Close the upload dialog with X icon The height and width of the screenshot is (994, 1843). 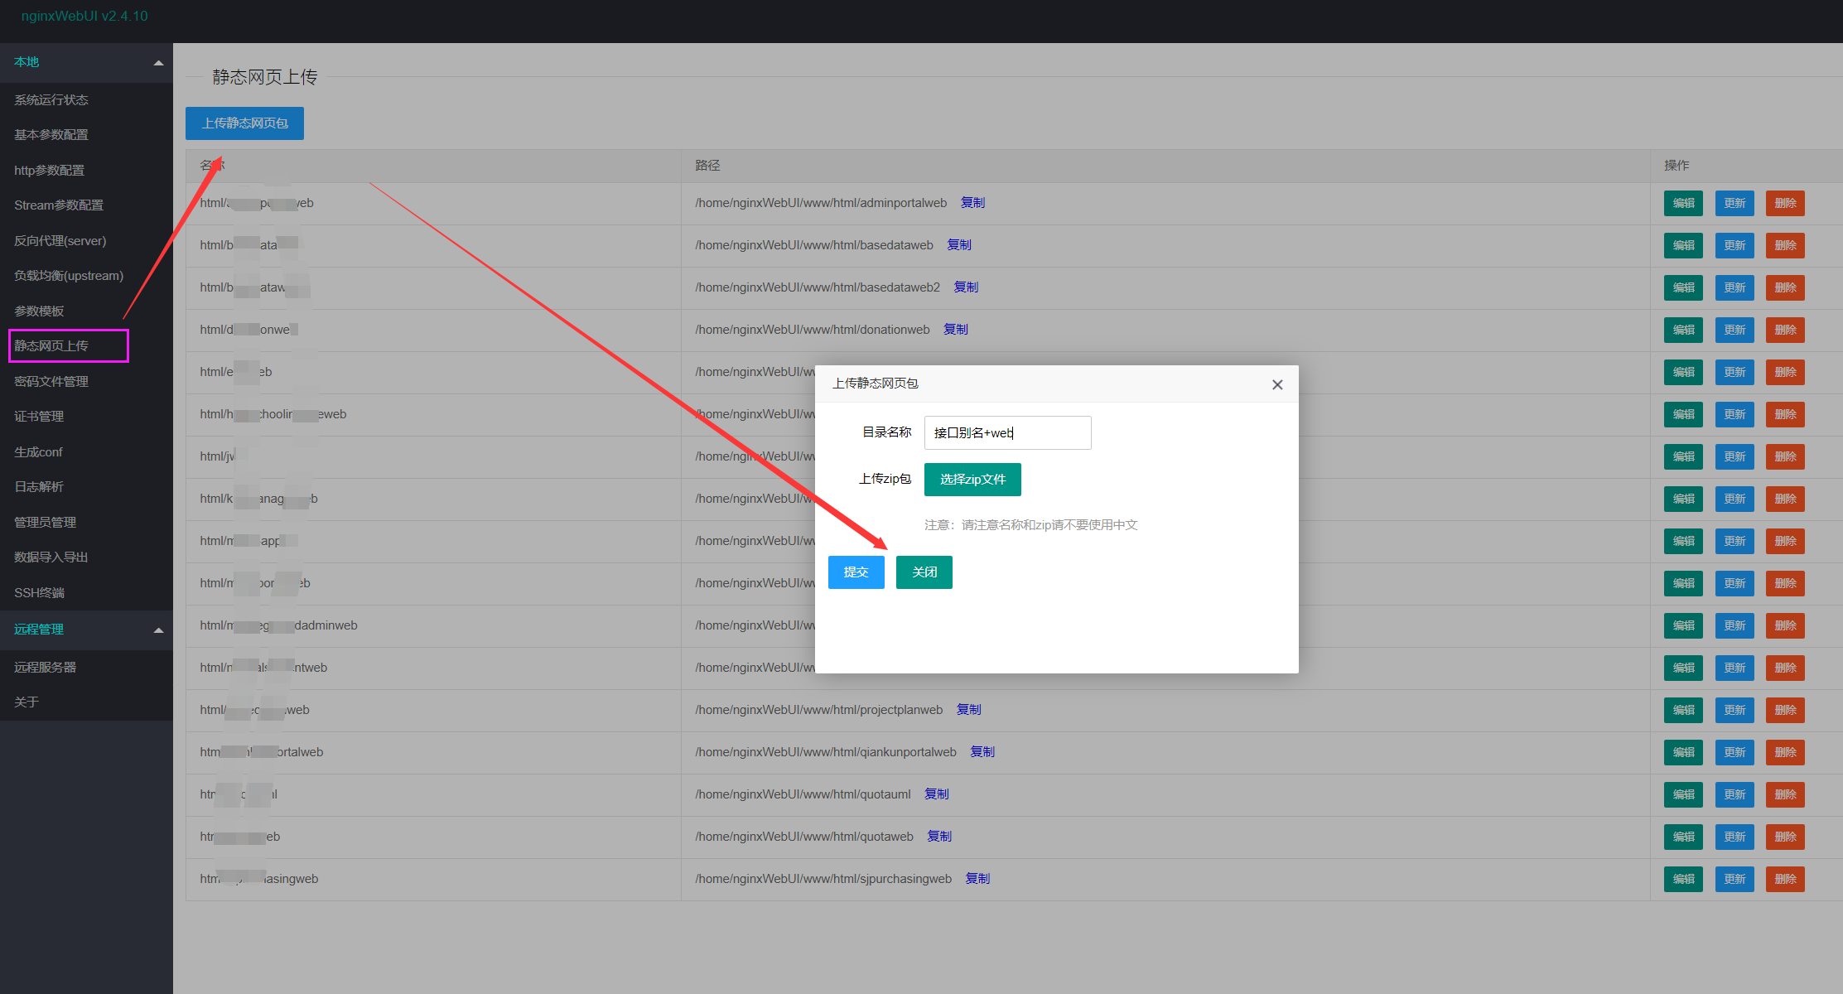(x=1277, y=384)
